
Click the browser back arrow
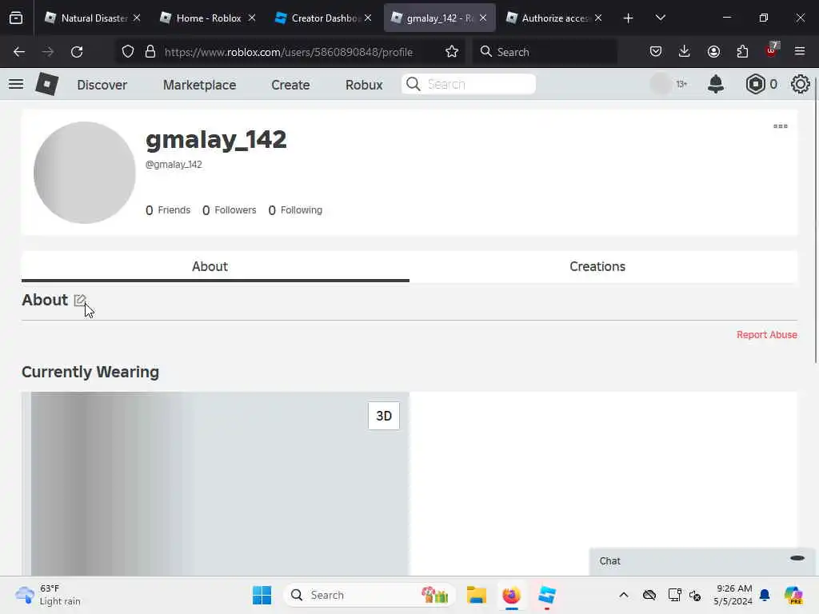point(19,52)
